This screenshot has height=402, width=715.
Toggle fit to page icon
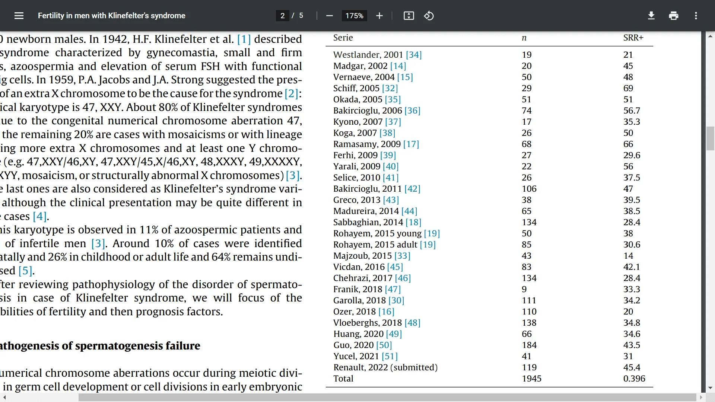409,16
